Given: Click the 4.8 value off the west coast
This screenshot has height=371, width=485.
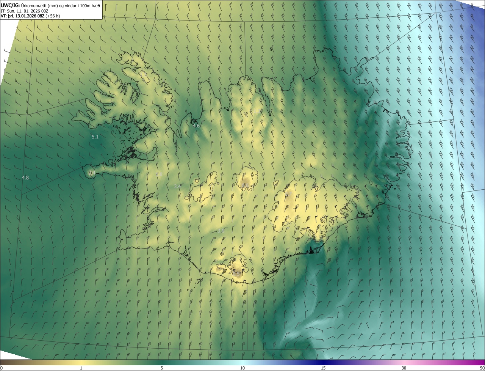Looking at the screenshot, I should [25, 178].
